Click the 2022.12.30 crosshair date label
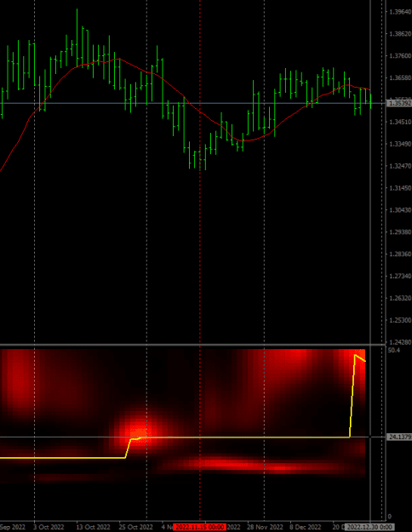This screenshot has height=532, width=412. click(369, 527)
